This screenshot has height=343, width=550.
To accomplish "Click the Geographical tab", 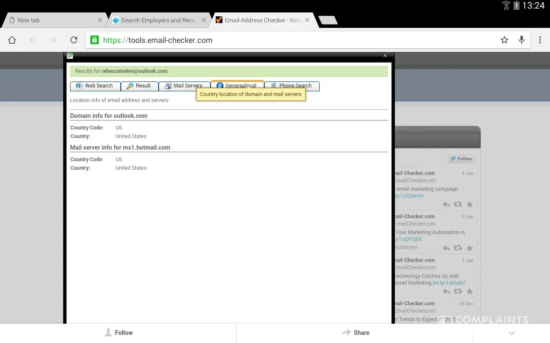I will [x=237, y=84].
